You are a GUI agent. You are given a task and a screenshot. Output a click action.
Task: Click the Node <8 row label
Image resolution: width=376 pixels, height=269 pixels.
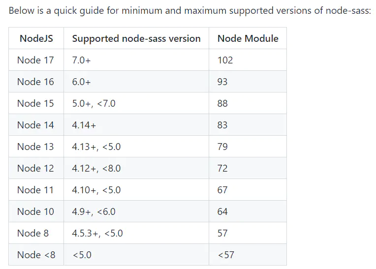coord(36,255)
